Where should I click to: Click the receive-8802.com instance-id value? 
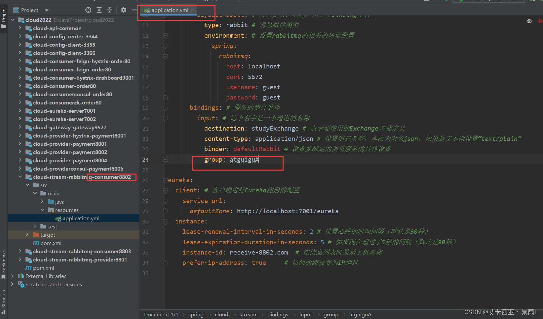259,252
